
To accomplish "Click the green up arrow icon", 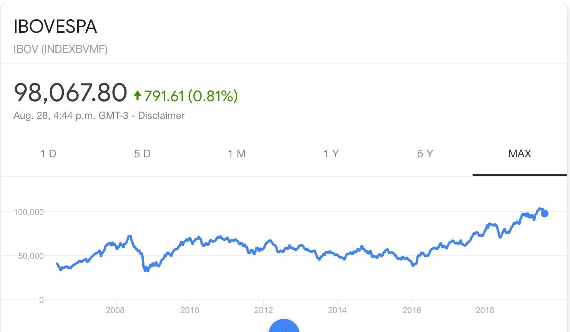I will tap(138, 95).
